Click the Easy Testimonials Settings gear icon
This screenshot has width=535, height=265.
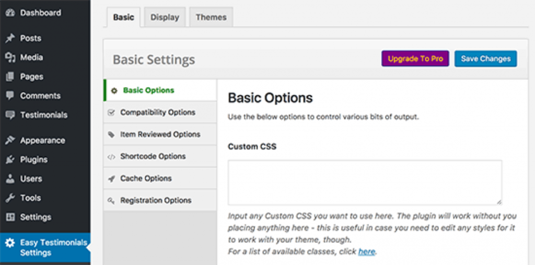coord(10,243)
